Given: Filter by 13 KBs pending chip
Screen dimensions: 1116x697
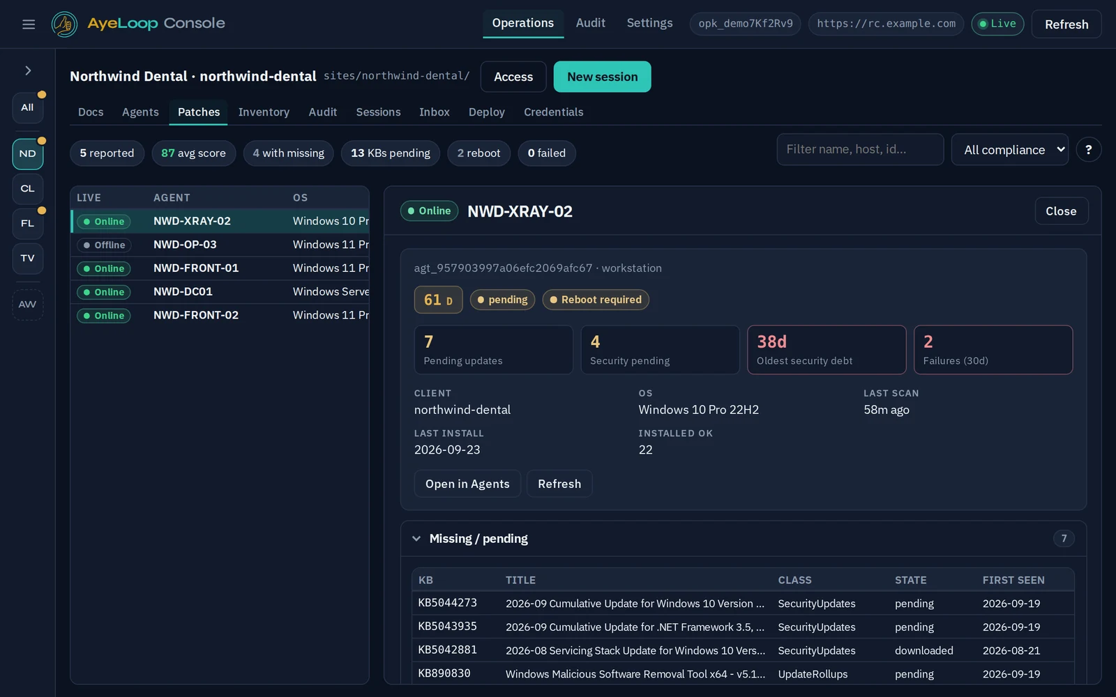Looking at the screenshot, I should (x=390, y=153).
